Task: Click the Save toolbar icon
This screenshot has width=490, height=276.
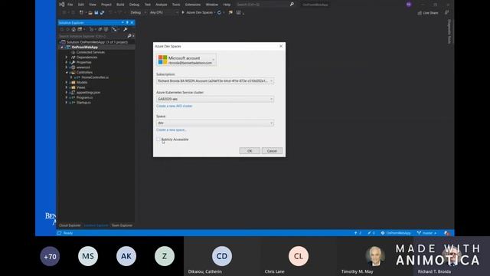Action: (x=96, y=12)
